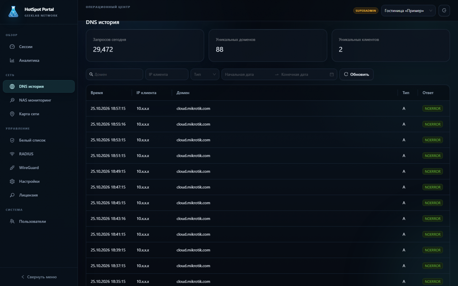Open the Тип filter dropdown
458x286 pixels.
[205, 75]
